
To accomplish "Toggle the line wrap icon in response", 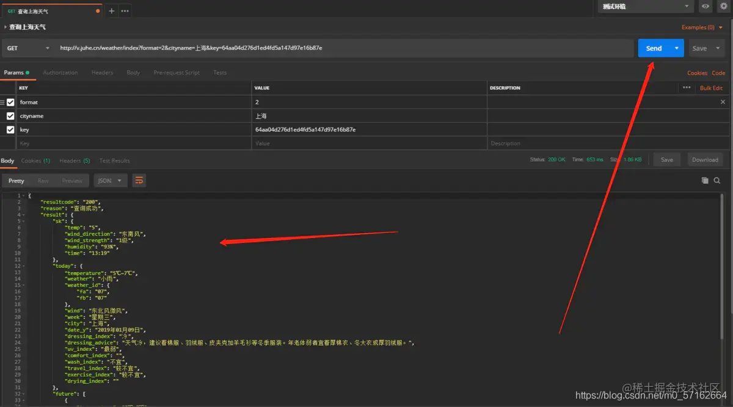I will pyautogui.click(x=139, y=181).
